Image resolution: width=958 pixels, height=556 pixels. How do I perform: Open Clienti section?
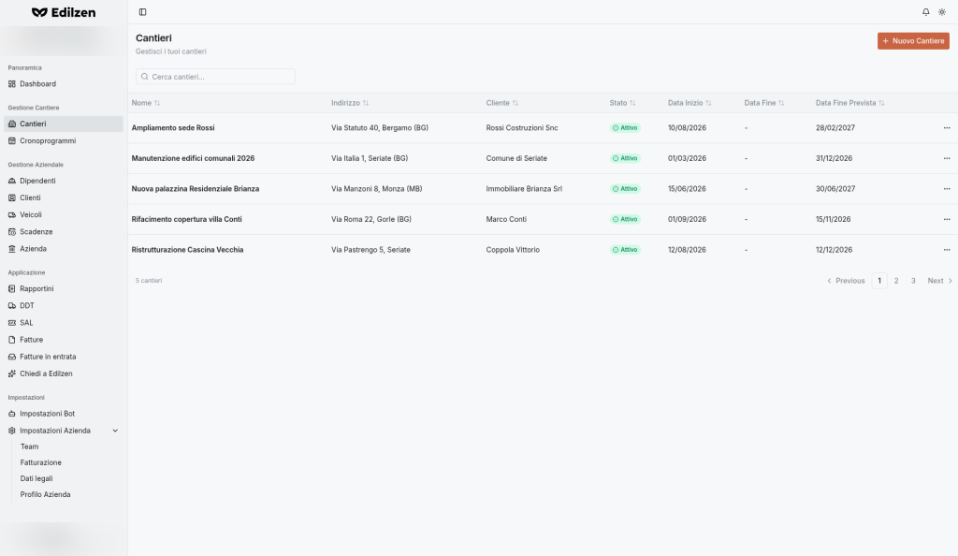point(64,198)
